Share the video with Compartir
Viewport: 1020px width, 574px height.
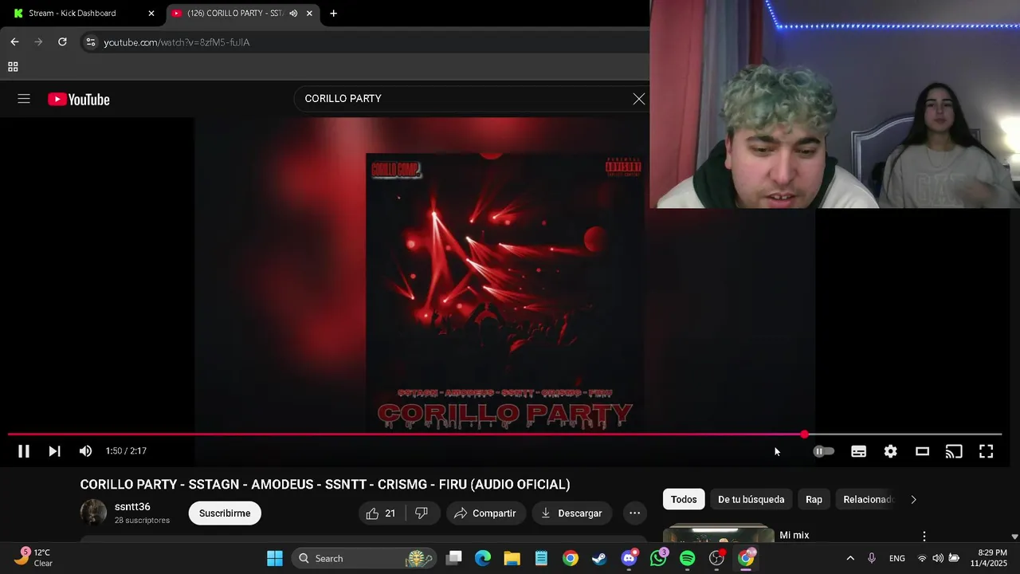click(x=484, y=513)
